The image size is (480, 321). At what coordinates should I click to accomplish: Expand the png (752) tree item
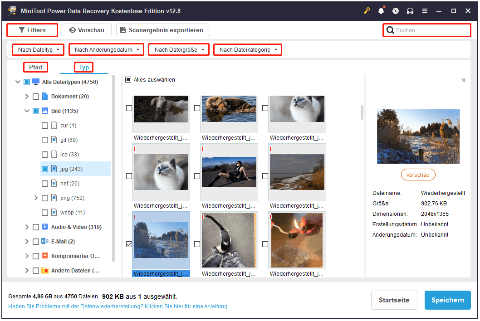click(36, 198)
